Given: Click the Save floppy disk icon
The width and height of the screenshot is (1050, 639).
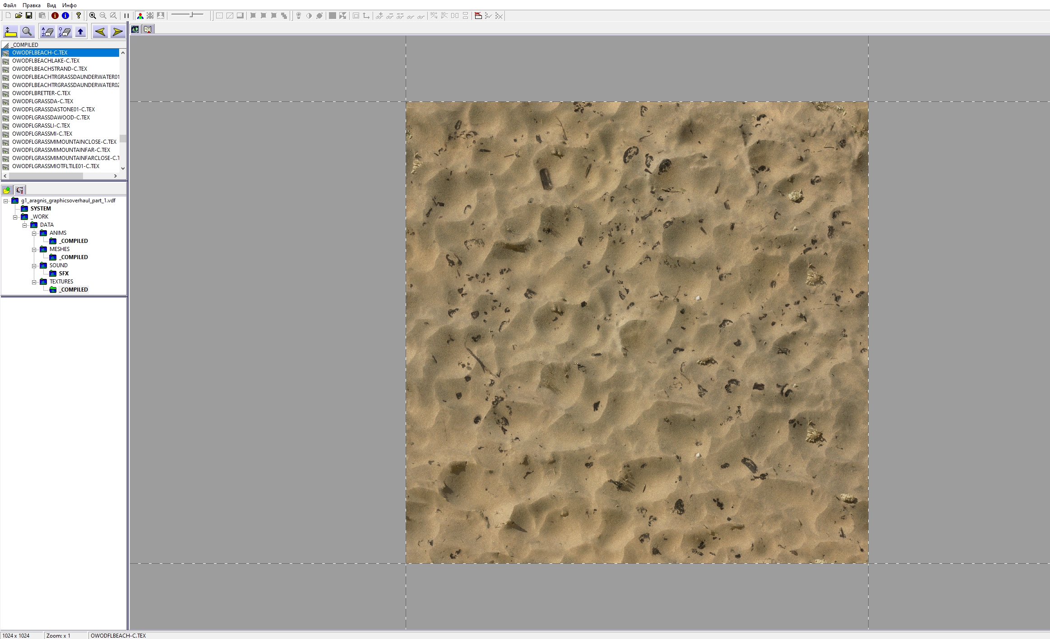Looking at the screenshot, I should coord(29,16).
